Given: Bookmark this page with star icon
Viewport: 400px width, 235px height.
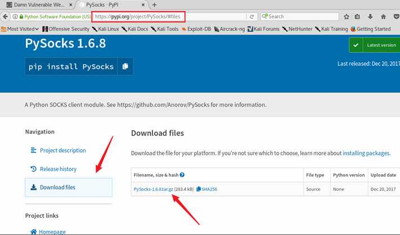Looking at the screenshot, I should (346, 17).
